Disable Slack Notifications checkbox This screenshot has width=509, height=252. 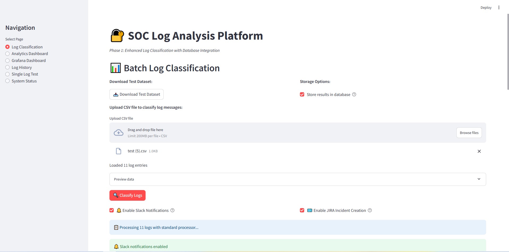(x=112, y=210)
